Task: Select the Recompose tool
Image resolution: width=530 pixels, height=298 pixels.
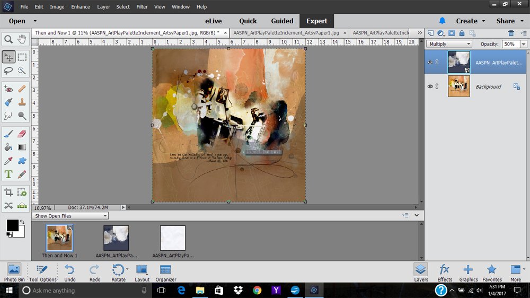Action: click(22, 192)
